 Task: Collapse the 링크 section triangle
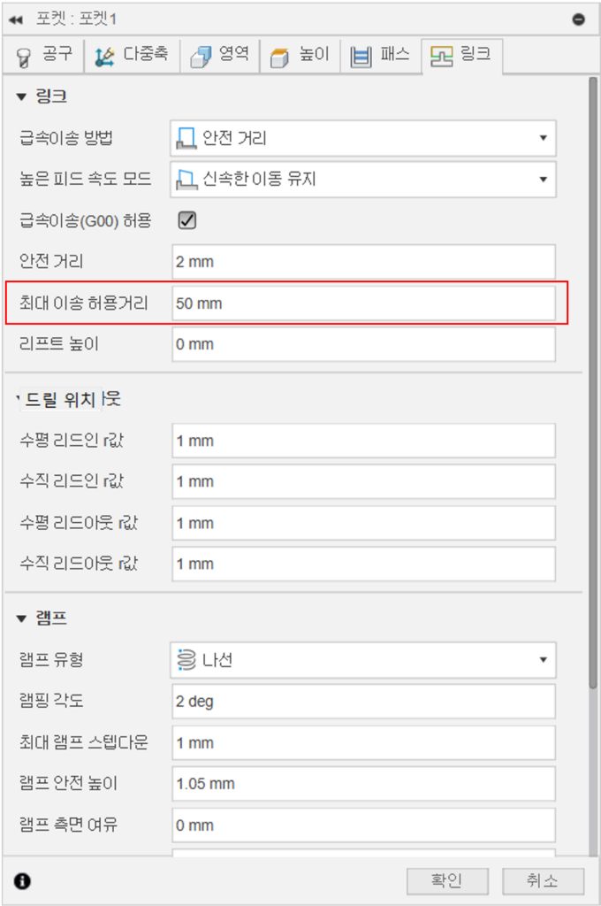[21, 96]
